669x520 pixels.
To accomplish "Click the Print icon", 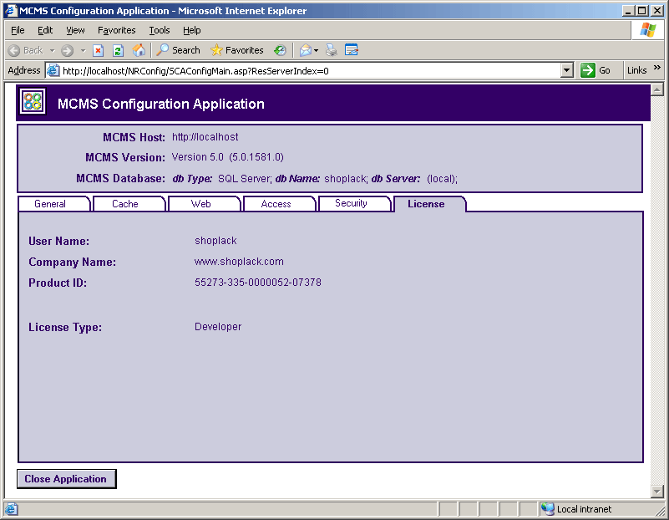I will pos(331,50).
